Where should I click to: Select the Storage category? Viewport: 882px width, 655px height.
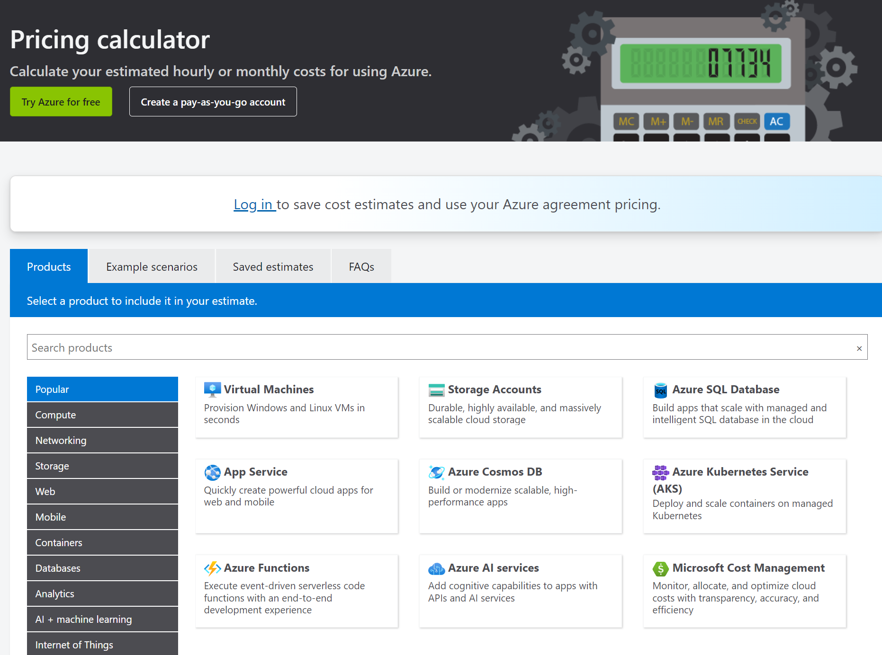point(102,466)
